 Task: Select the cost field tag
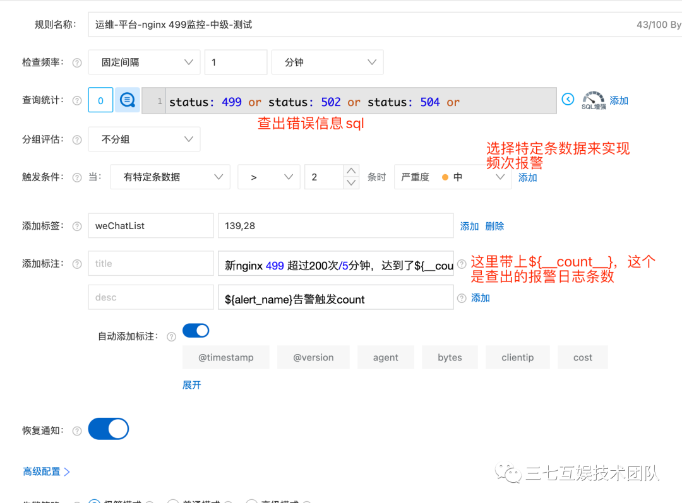click(x=583, y=357)
